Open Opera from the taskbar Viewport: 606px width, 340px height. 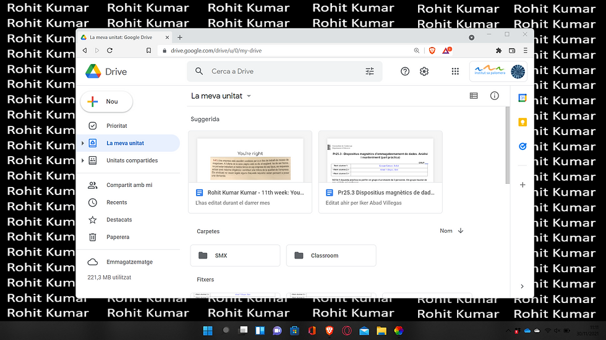(347, 331)
